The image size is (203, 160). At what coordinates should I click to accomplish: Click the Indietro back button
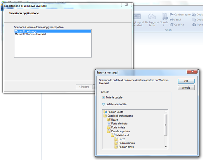click(84, 87)
